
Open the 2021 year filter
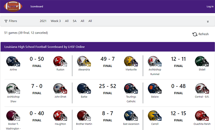(43, 21)
